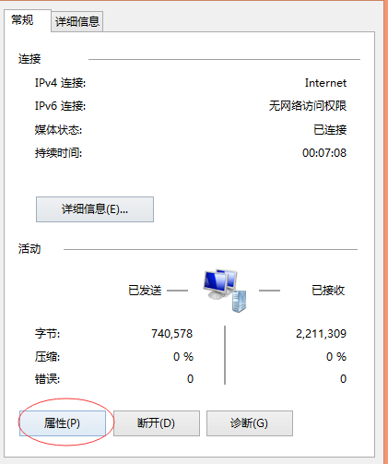Click the IPv4 连接 Internet value
388x464 pixels.
325,83
